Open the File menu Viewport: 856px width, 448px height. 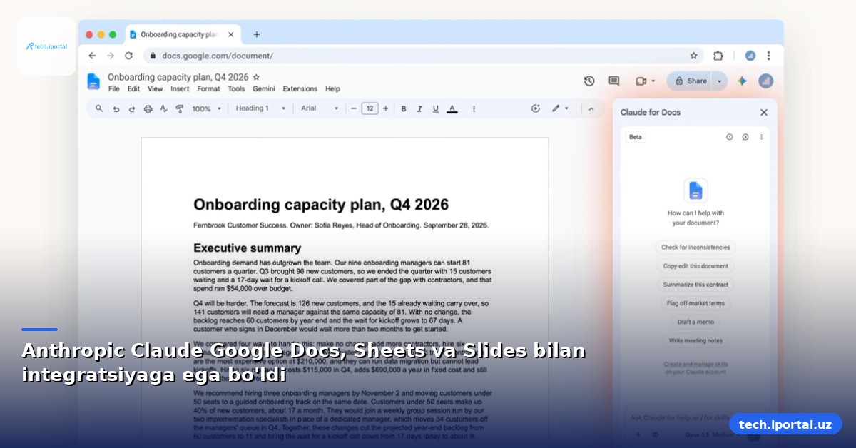pyautogui.click(x=114, y=89)
